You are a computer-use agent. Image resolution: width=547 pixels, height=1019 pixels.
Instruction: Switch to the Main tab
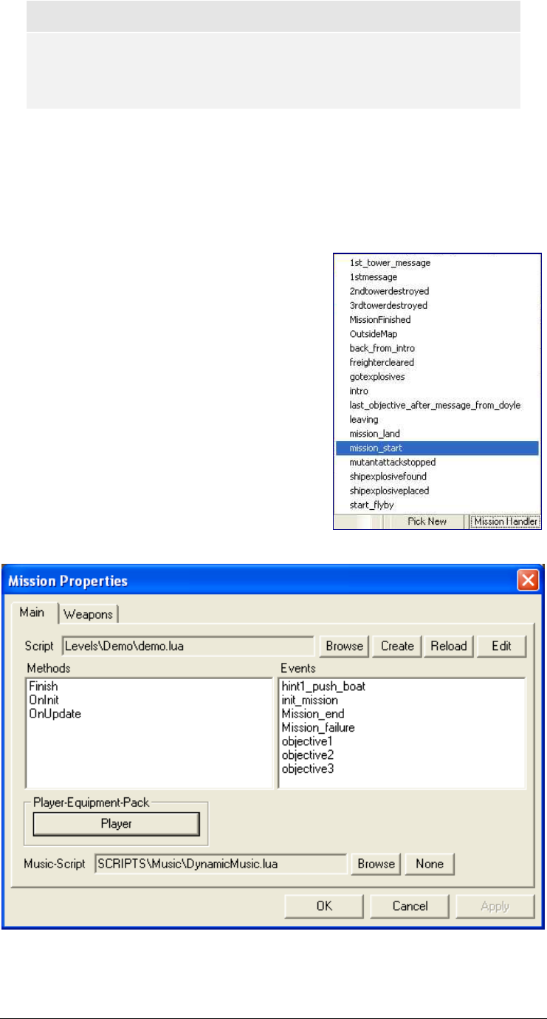tap(32, 613)
